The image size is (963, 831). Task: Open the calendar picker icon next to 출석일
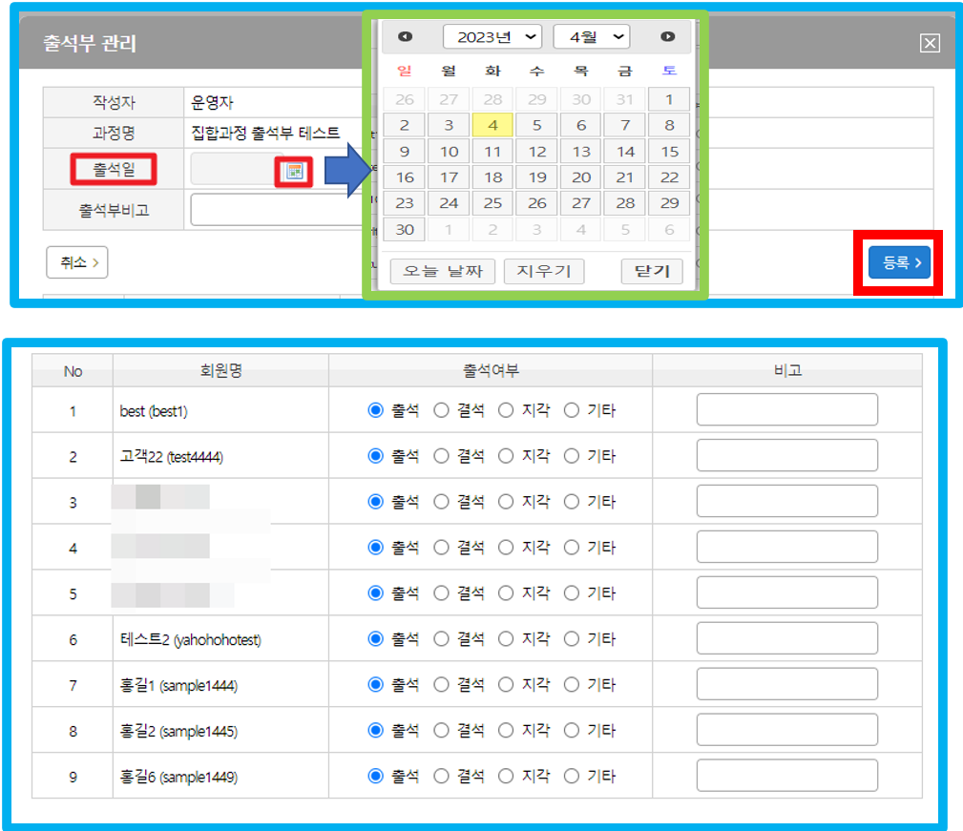pyautogui.click(x=295, y=171)
